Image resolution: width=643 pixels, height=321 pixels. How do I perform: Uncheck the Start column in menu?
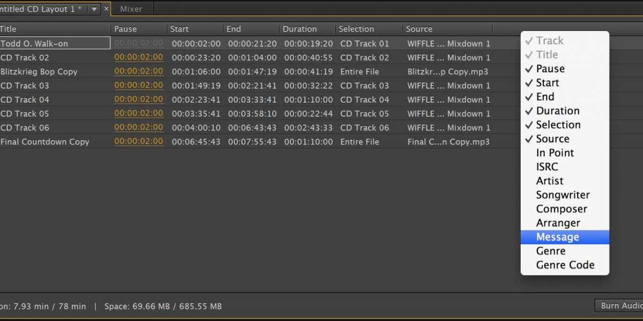[x=548, y=83]
